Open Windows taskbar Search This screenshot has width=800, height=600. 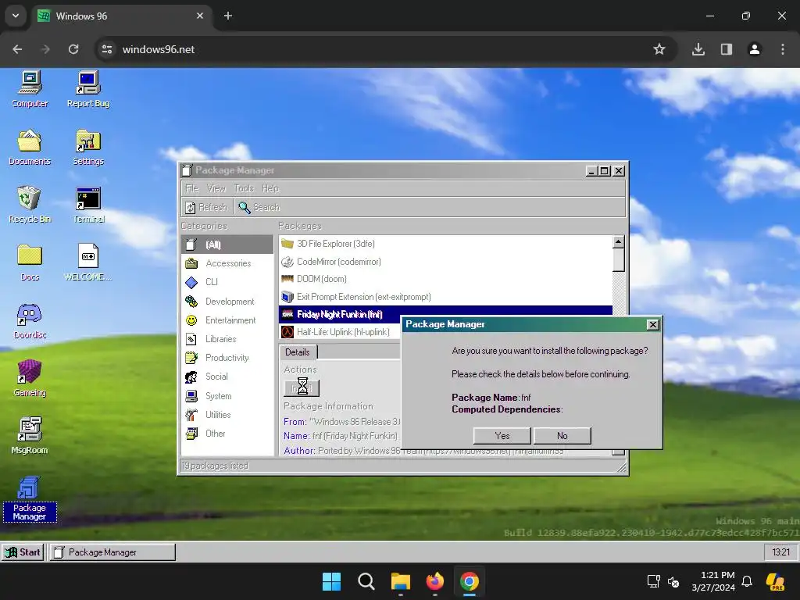366,581
